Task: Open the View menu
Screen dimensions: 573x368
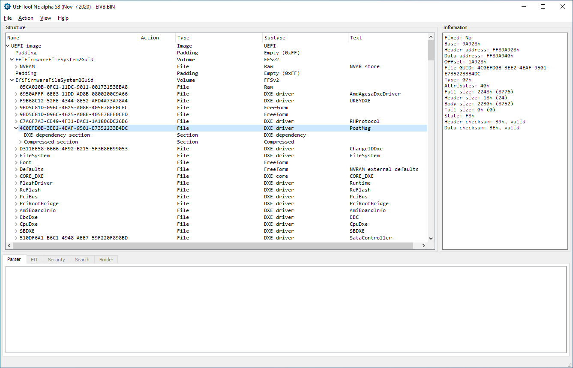Action: [x=45, y=18]
